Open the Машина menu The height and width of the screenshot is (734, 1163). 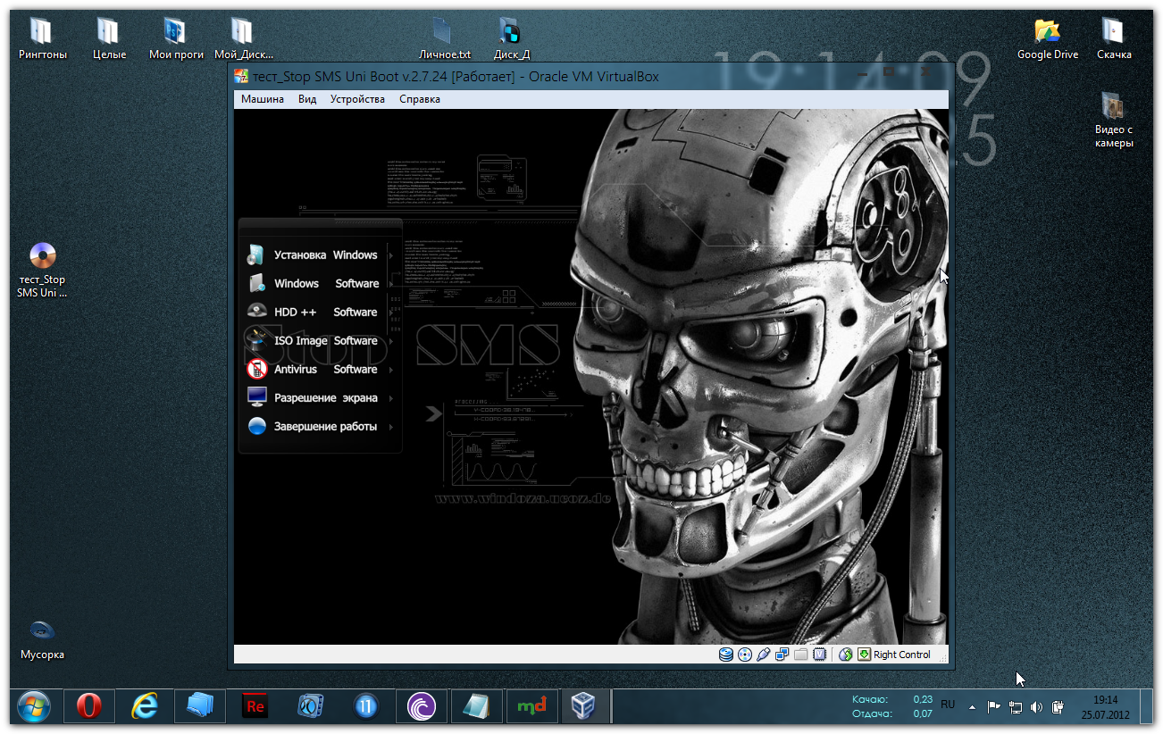(x=263, y=99)
